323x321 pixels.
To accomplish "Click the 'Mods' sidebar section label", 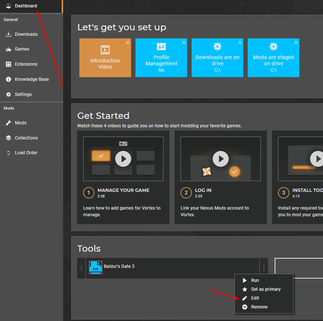I will click(9, 108).
